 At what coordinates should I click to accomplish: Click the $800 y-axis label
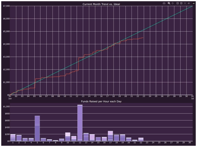tap(7, 114)
